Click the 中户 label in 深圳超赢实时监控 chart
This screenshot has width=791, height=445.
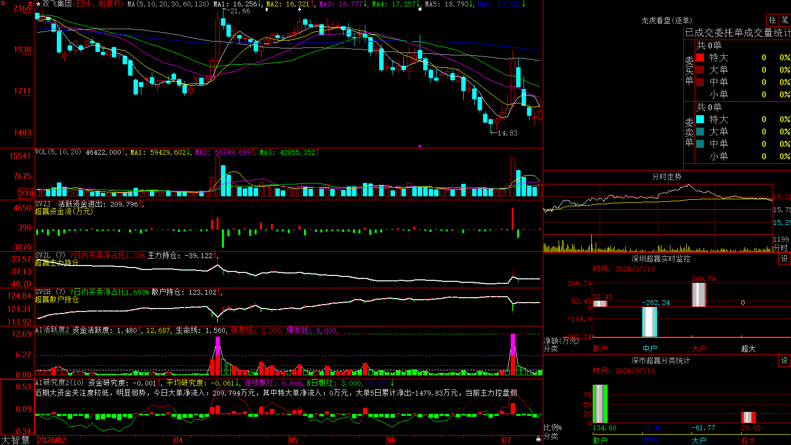tap(650, 349)
